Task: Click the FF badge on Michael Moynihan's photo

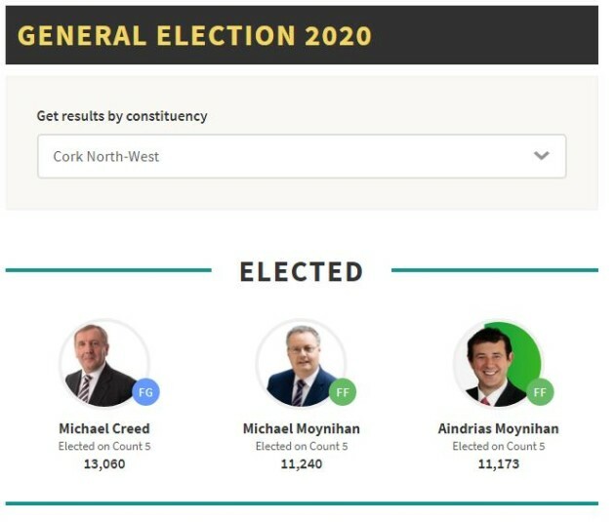Action: (343, 392)
